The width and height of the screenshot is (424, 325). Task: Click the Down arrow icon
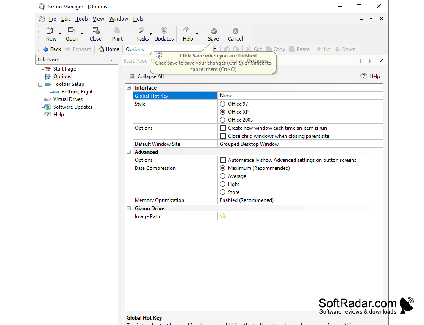tap(337, 49)
